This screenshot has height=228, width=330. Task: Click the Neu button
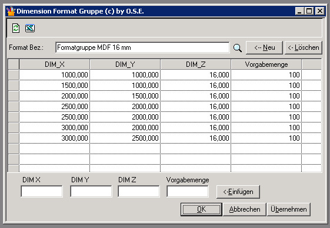click(x=264, y=47)
